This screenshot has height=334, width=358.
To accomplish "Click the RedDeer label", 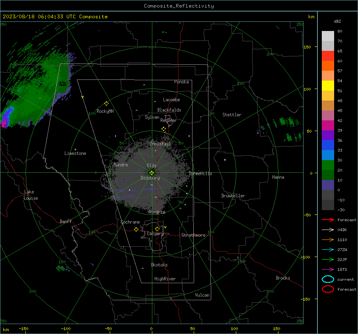I will coord(169,120).
